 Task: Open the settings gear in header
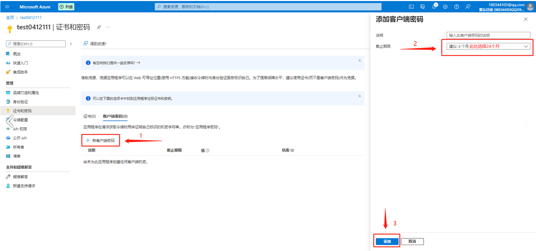(445, 7)
